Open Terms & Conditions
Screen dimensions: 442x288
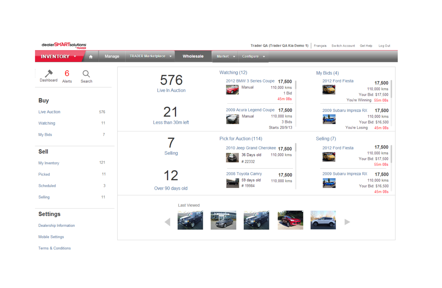[x=55, y=248]
